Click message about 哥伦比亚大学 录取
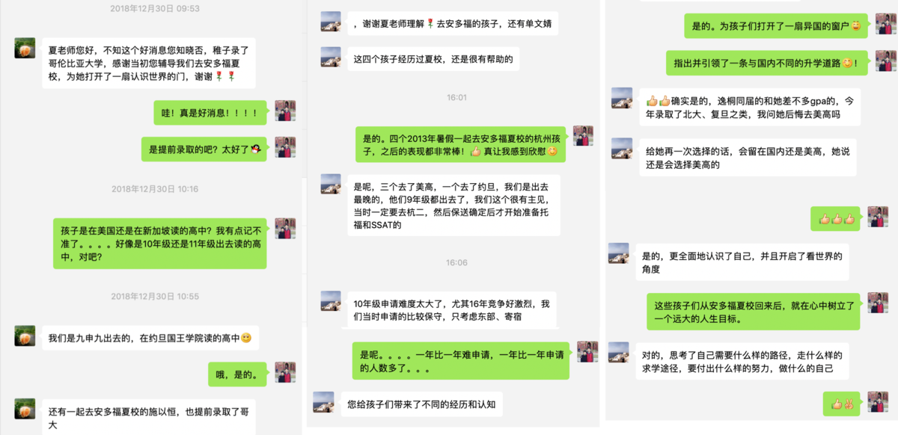The height and width of the screenshot is (435, 898). click(x=149, y=63)
